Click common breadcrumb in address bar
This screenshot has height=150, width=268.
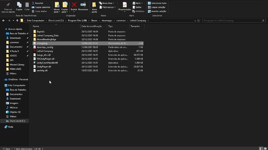point(121,20)
